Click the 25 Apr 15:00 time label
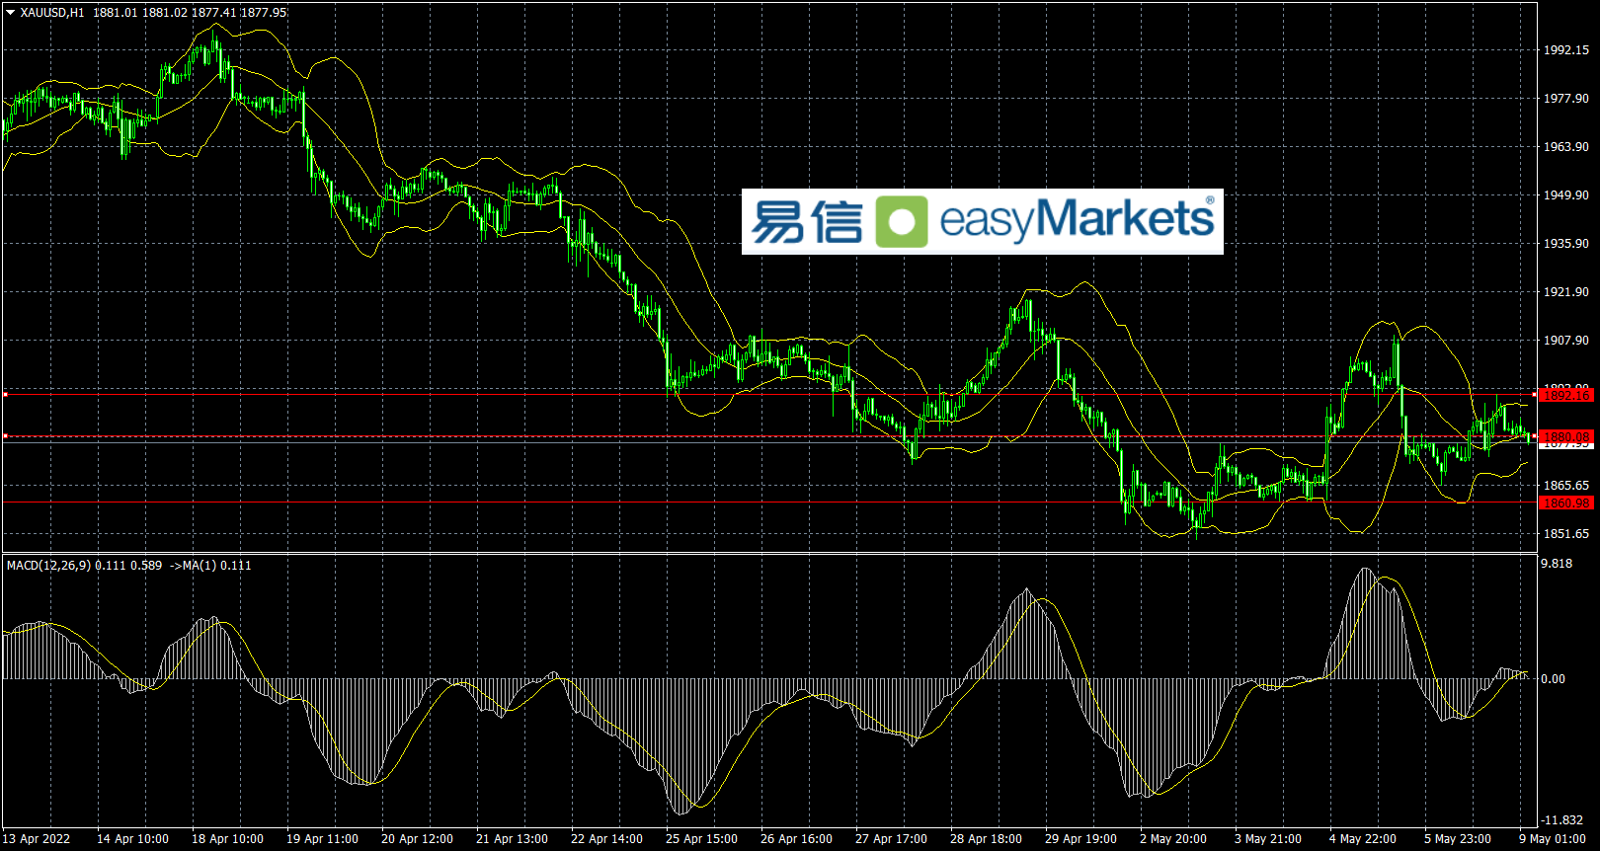 [x=701, y=839]
